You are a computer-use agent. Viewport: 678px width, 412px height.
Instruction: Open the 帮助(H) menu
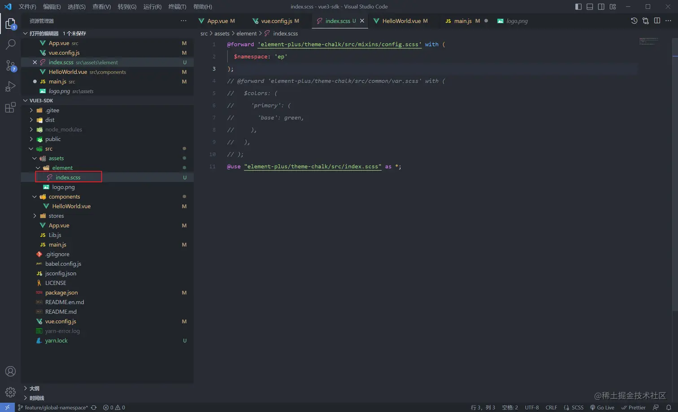[203, 7]
